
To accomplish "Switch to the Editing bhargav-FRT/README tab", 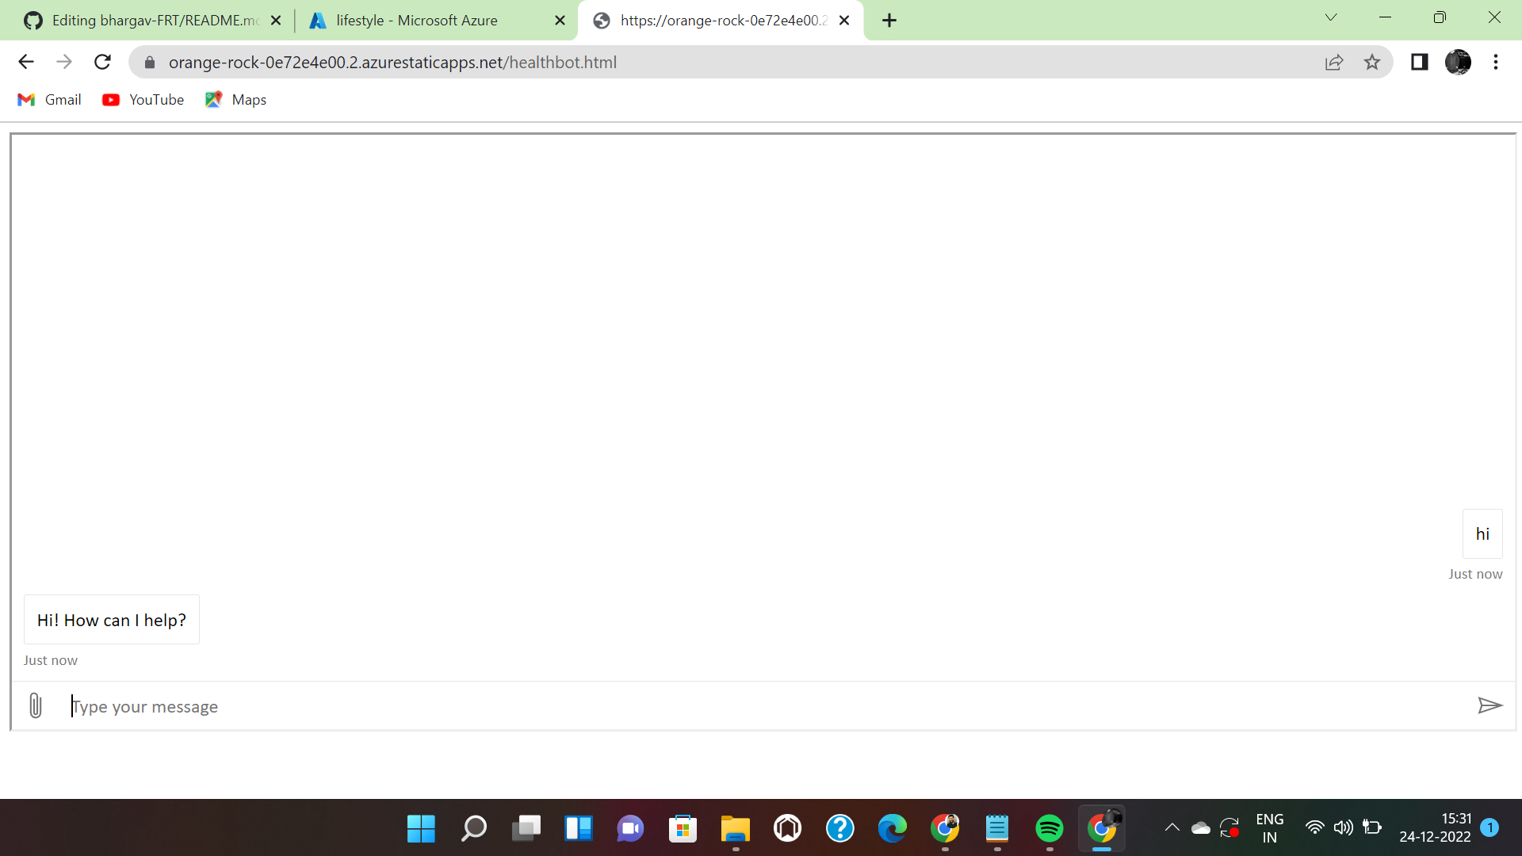I will [x=152, y=21].
